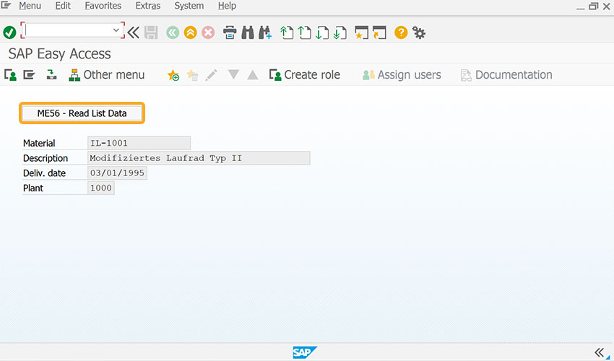Click the SAP Easy Access title text
Viewport: 614px width, 361px height.
pyautogui.click(x=59, y=53)
